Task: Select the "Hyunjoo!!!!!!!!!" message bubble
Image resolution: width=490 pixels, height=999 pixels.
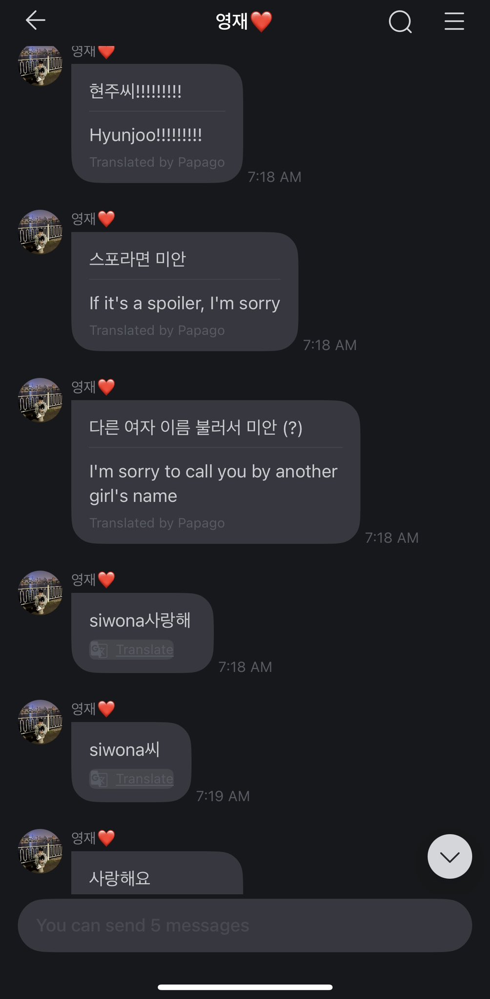Action: click(x=157, y=124)
